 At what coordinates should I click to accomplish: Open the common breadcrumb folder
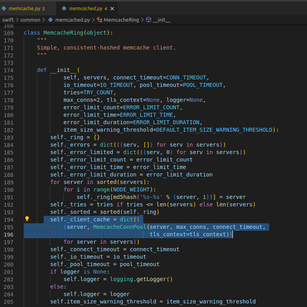(30, 20)
